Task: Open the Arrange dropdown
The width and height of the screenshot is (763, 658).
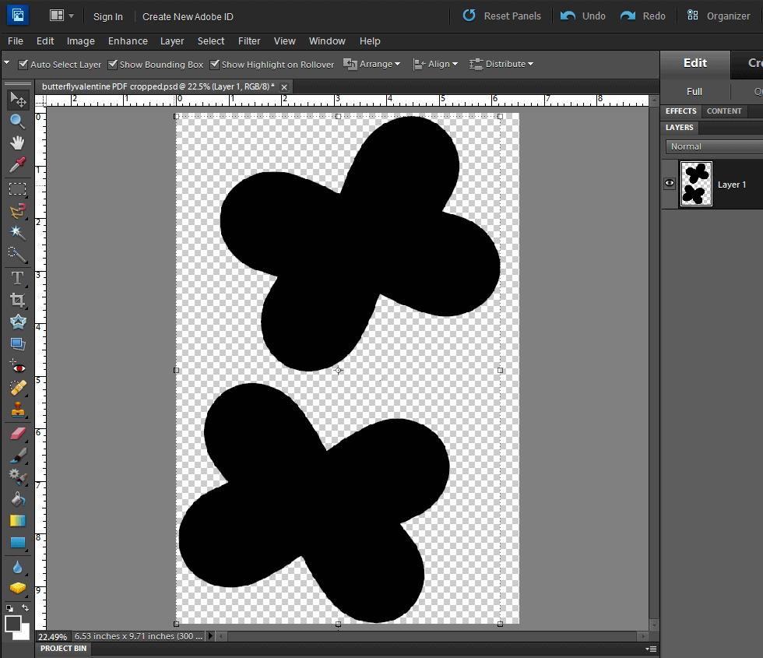Action: click(x=372, y=64)
